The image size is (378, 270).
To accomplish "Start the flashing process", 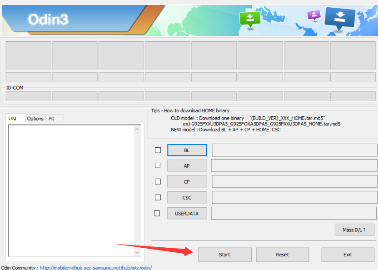I will pyautogui.click(x=225, y=255).
